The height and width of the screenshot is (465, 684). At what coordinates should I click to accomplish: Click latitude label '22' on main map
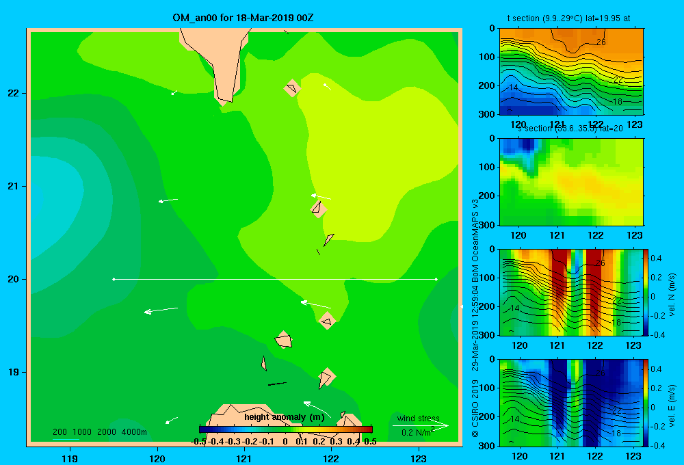(13, 93)
